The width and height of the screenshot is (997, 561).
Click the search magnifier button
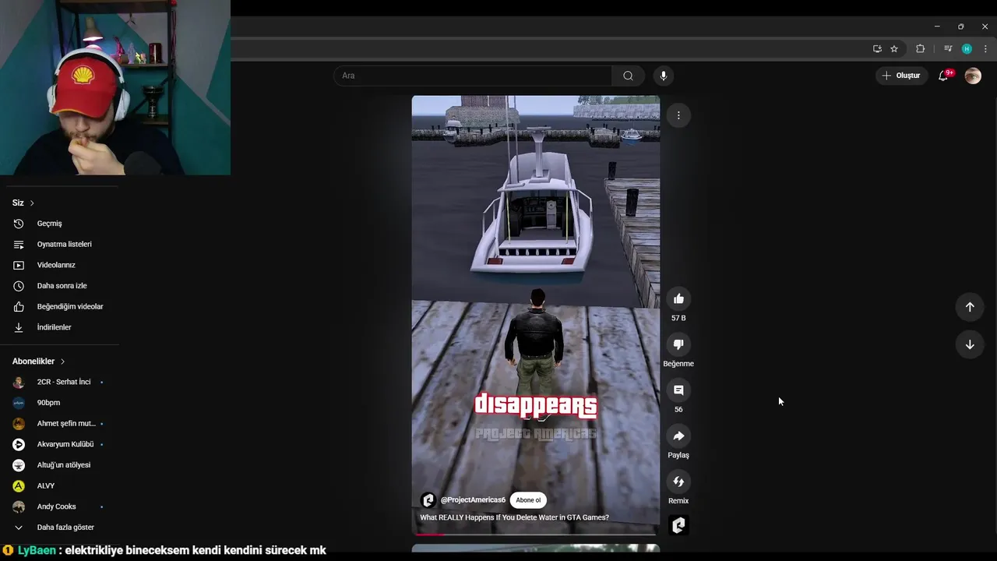[x=628, y=76]
